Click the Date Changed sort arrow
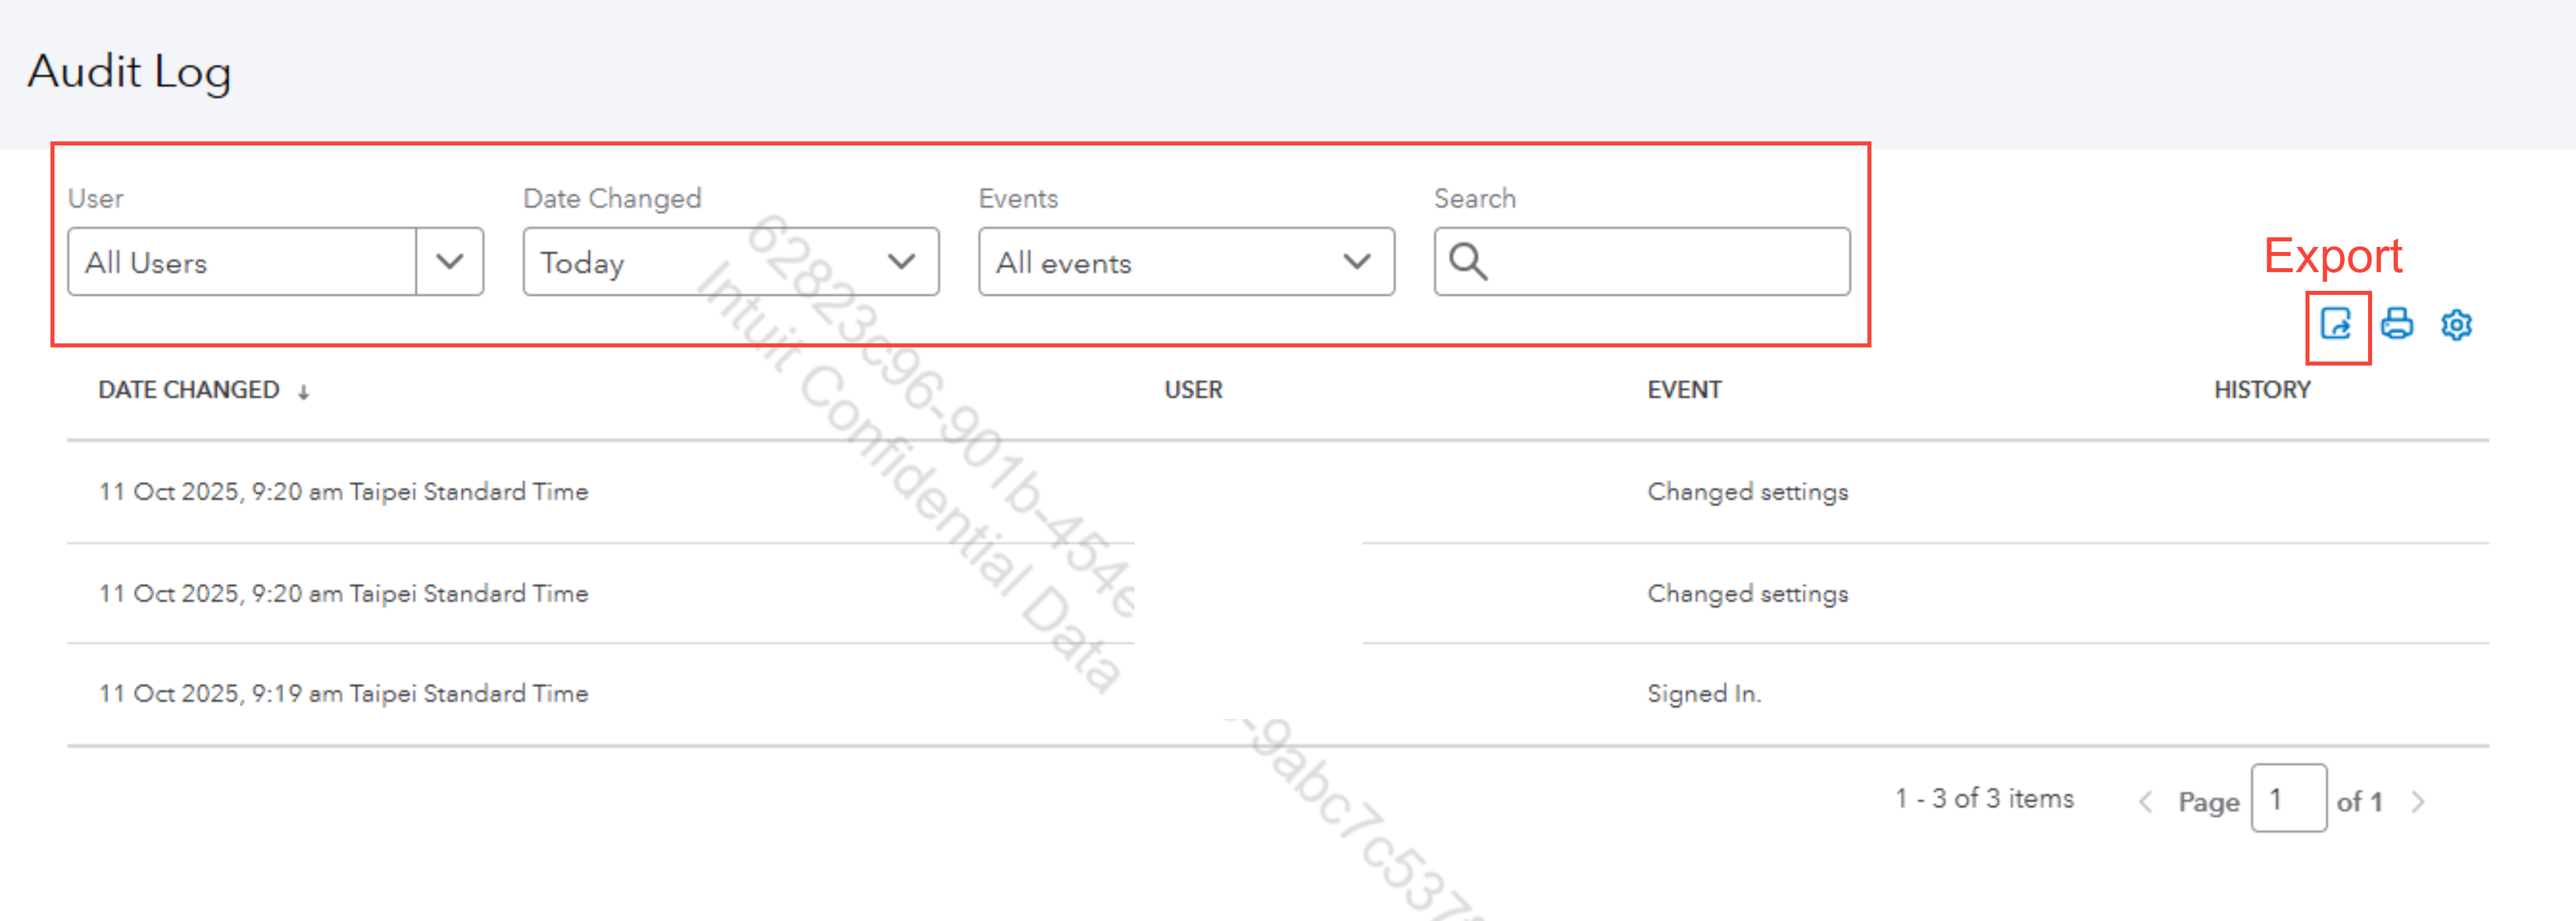The width and height of the screenshot is (2576, 921). point(303,392)
